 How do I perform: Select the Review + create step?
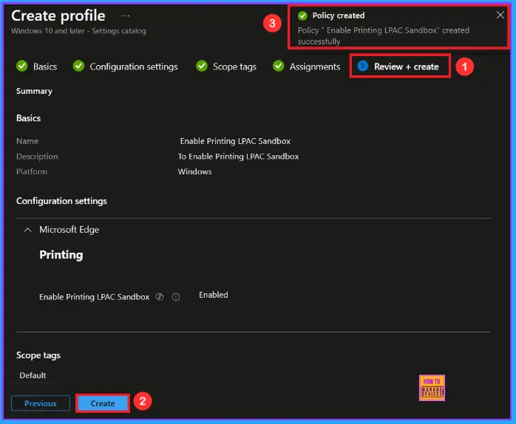pyautogui.click(x=406, y=66)
